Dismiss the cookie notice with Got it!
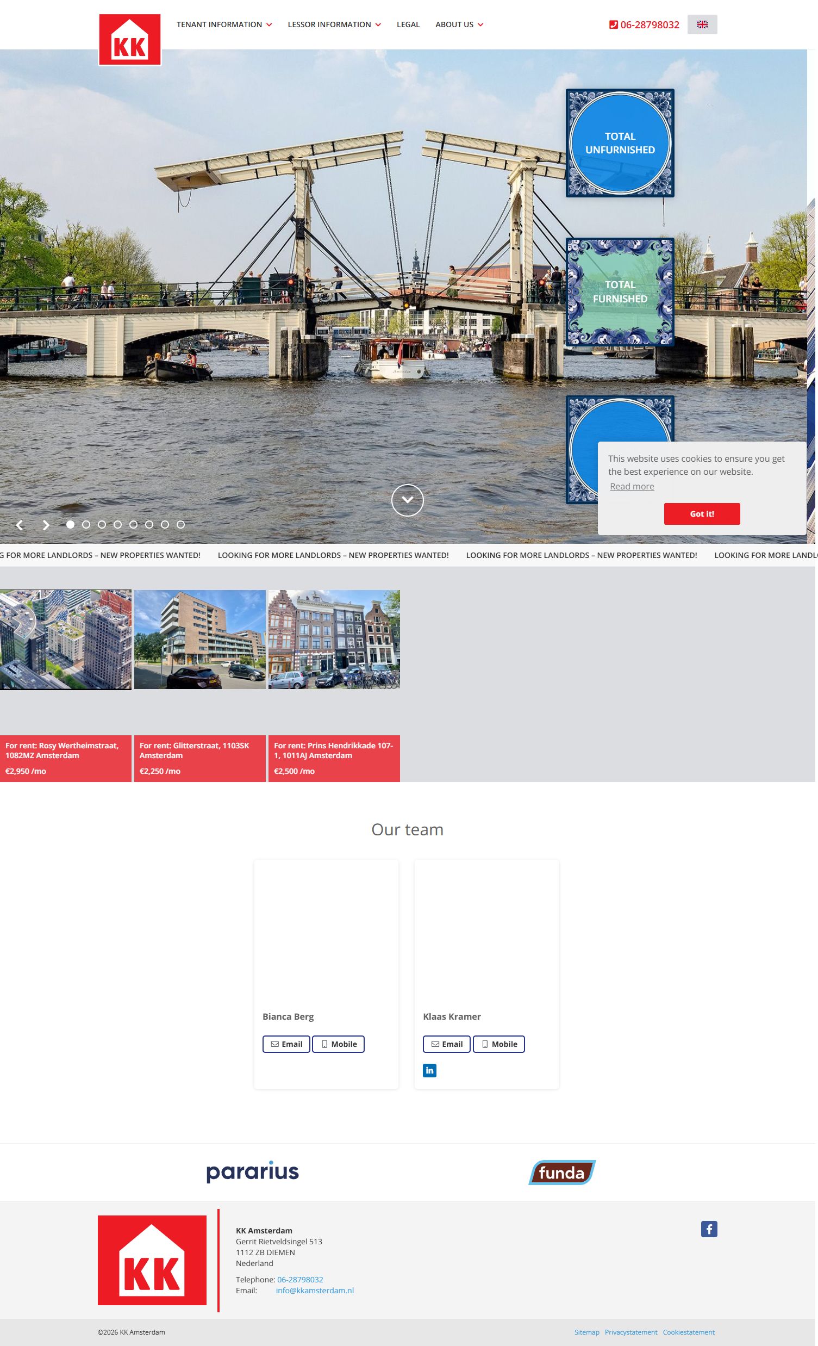The height and width of the screenshot is (1346, 818). (704, 516)
